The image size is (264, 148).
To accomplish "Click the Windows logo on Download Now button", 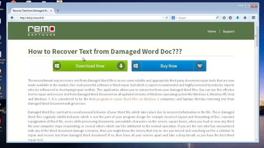I will (57, 66).
